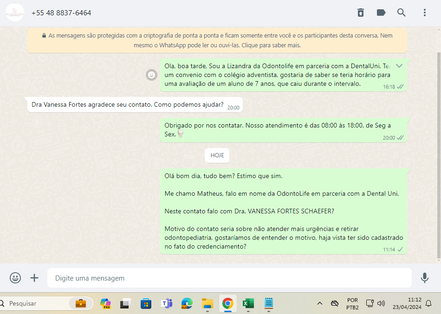Click encryption notice to learn more
This screenshot has width=441, height=314.
tap(217, 40)
